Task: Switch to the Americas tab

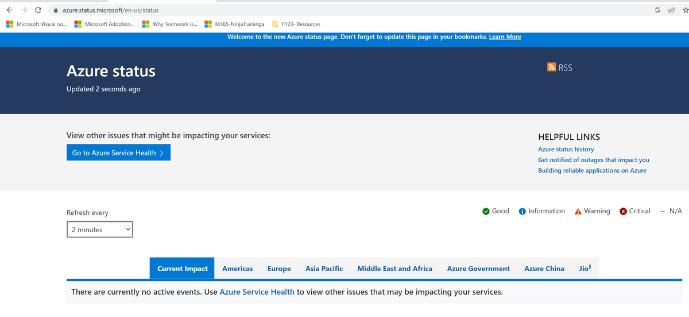Action: 237,268
